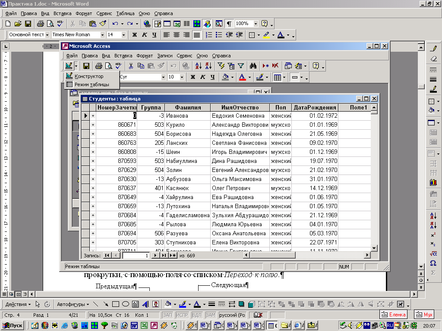Click first record navigation button
This screenshot has width=442, height=331.
point(107,256)
